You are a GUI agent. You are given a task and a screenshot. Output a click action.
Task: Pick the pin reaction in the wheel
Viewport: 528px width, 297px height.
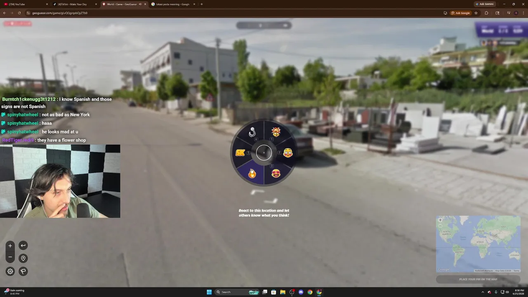coord(252,132)
